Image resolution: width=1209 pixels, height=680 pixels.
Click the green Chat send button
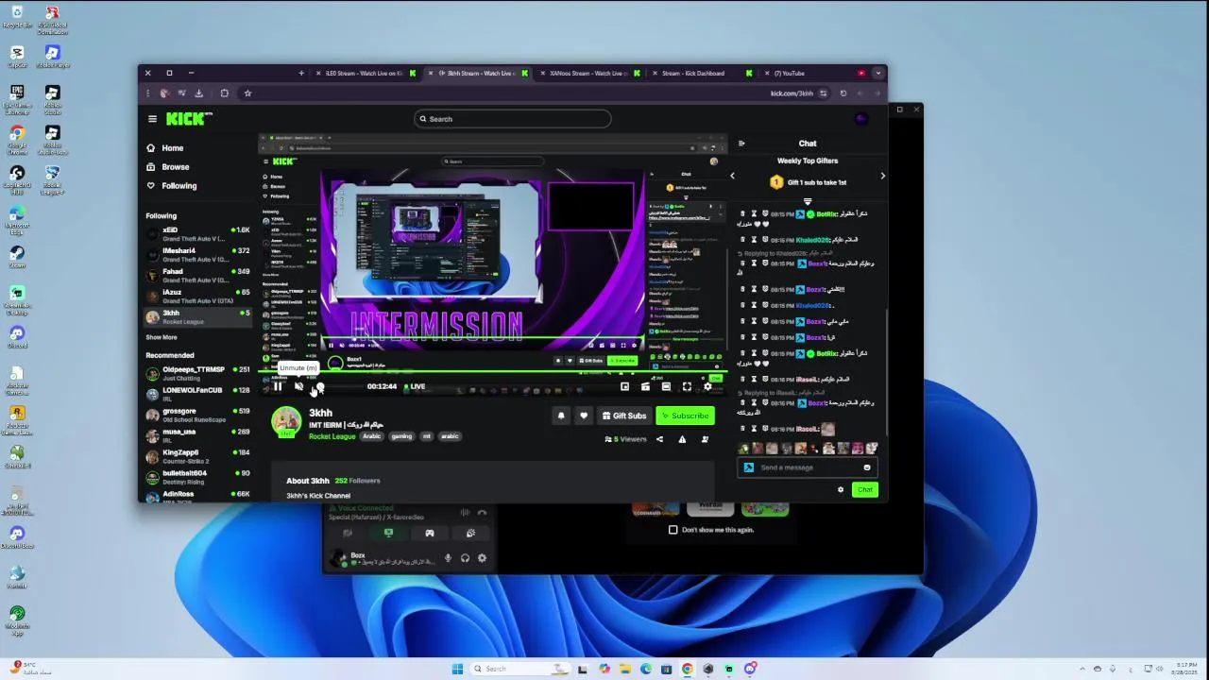pos(865,489)
